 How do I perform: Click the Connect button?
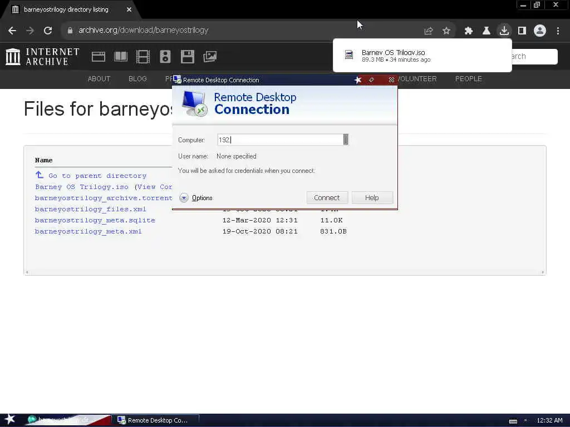pyautogui.click(x=327, y=198)
